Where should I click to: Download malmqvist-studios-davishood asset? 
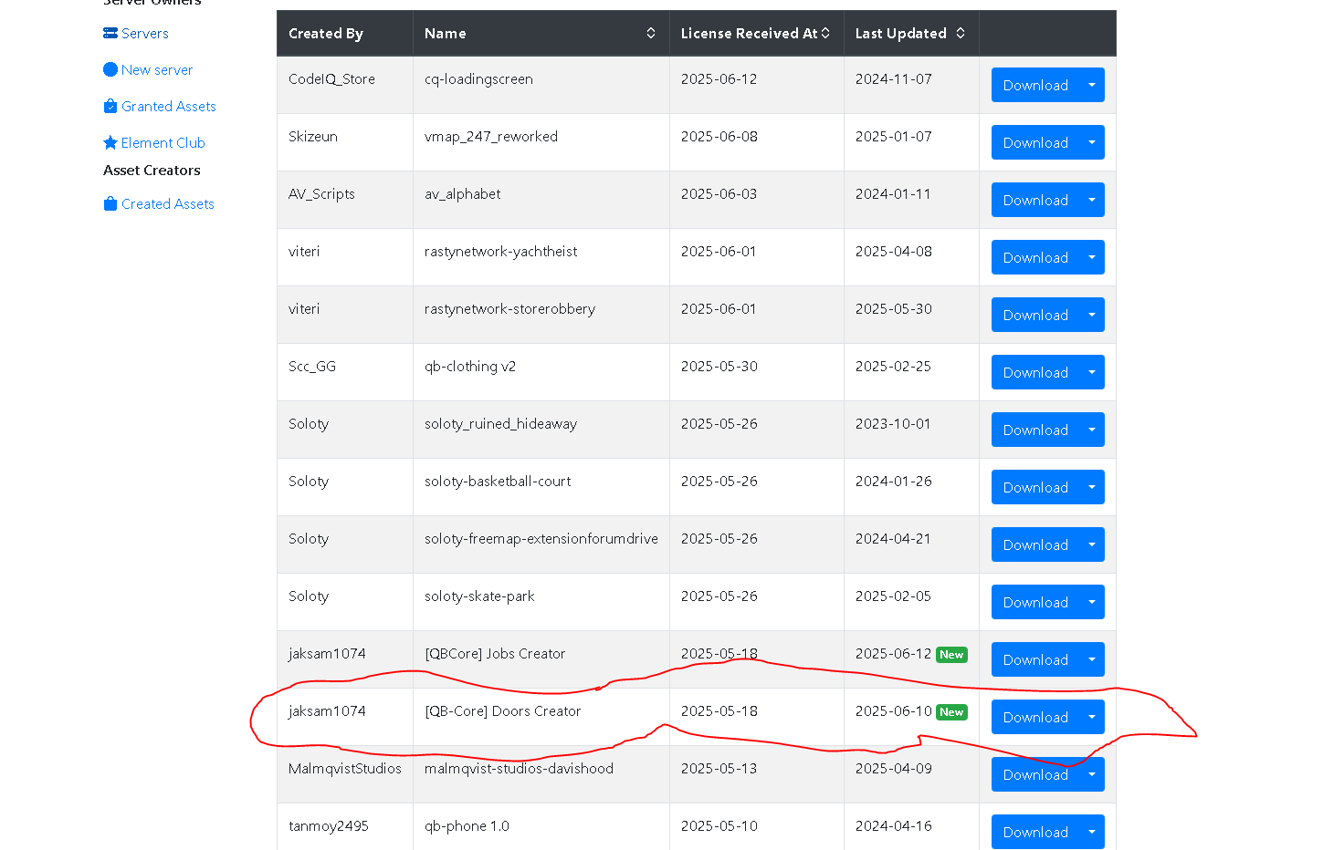[1035, 774]
